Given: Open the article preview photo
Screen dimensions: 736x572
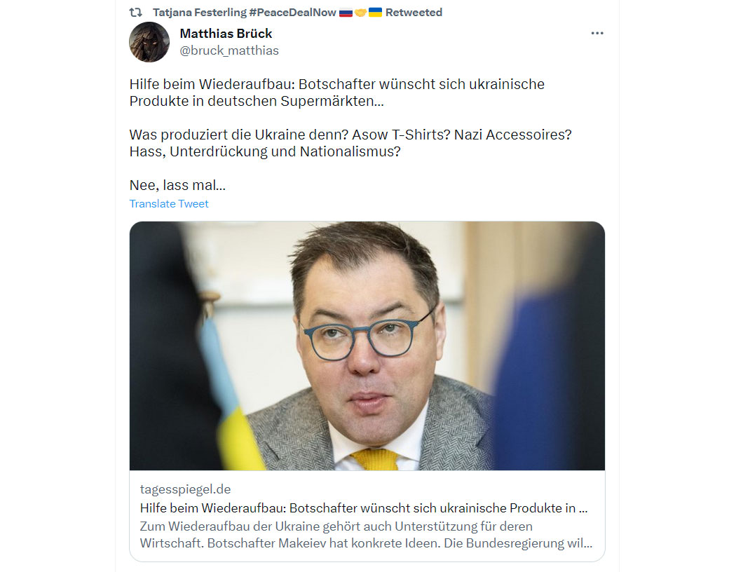Looking at the screenshot, I should coord(367,346).
